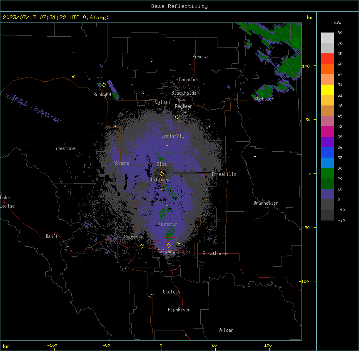This screenshot has height=351, width=359.
Task: Click the yellow V marker northwest of RockyMH
Action: pos(73,77)
